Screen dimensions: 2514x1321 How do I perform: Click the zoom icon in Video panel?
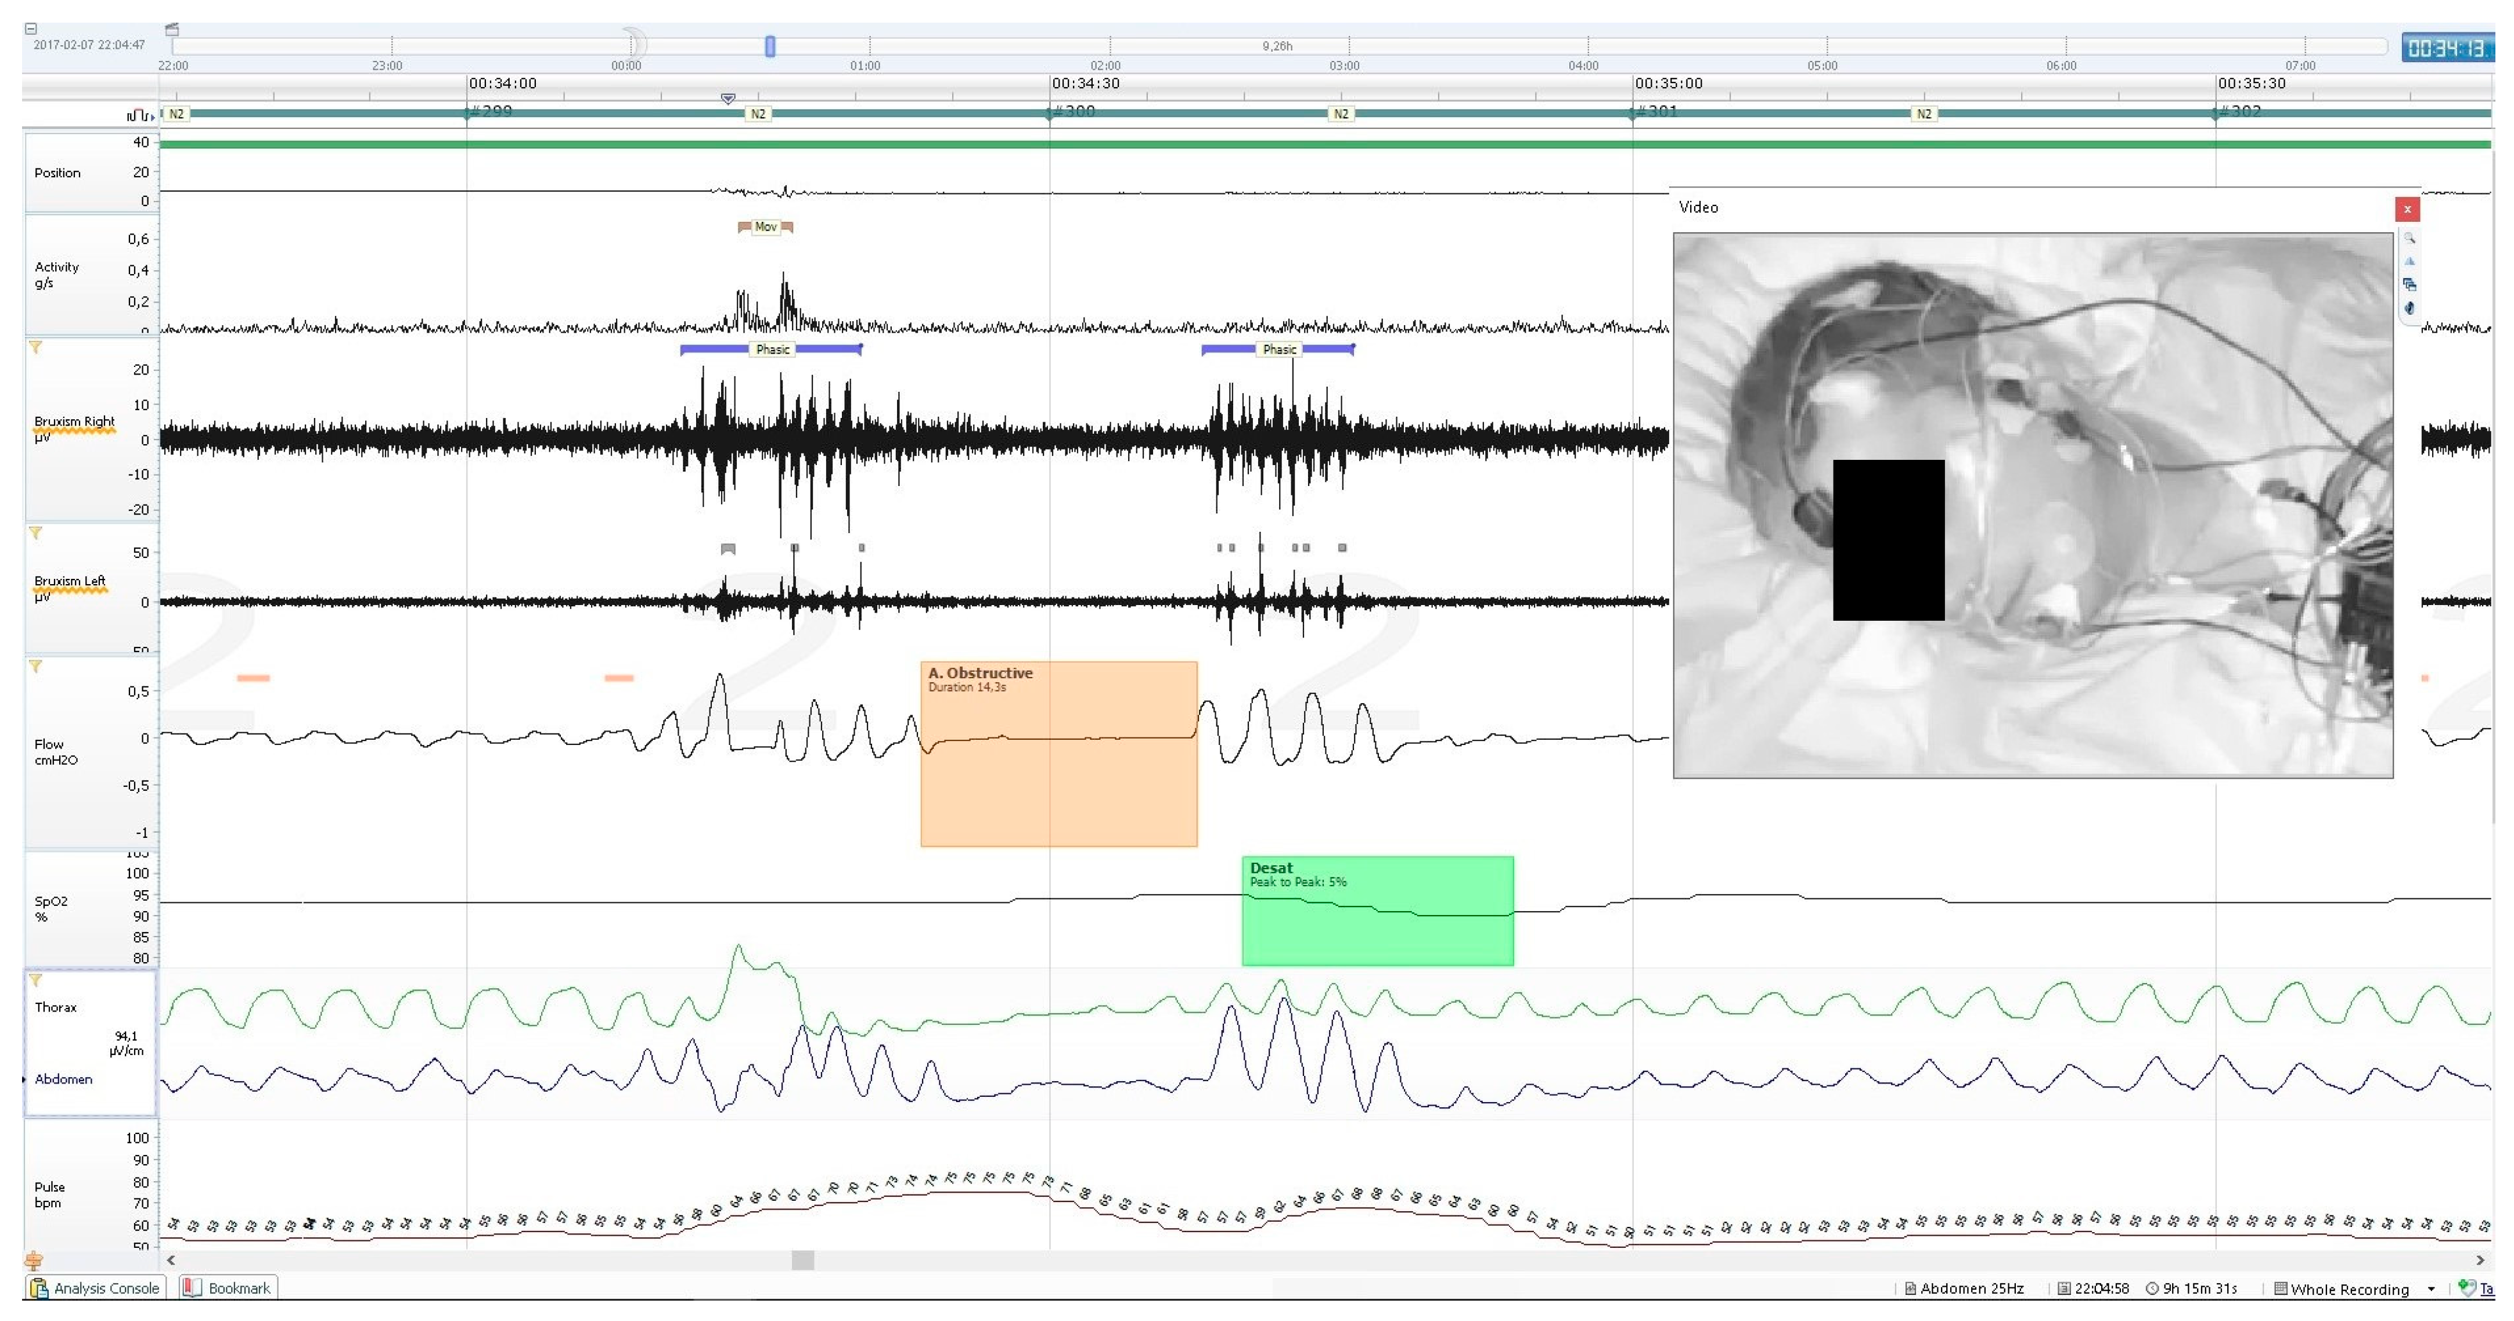2409,239
